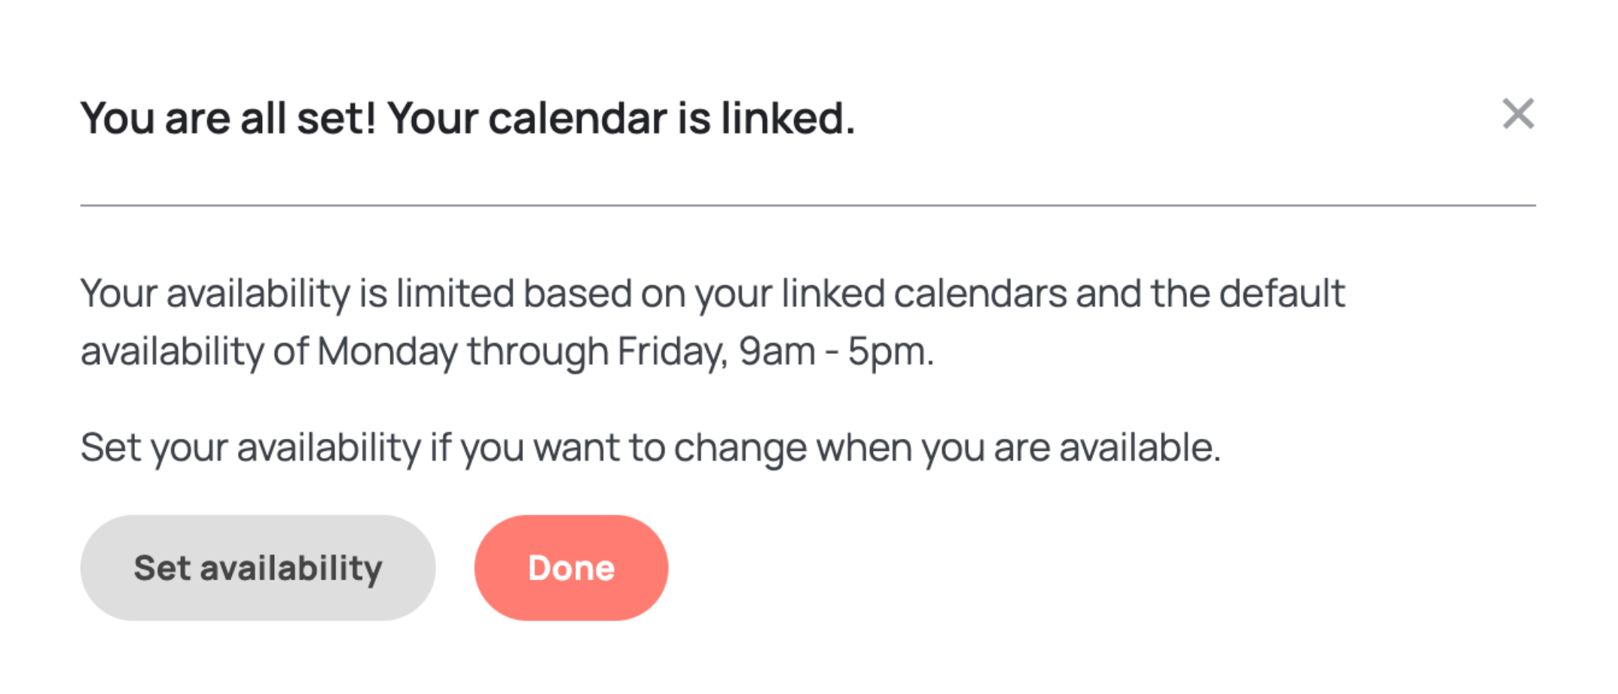Click the horizontal divider under the heading
This screenshot has width=1618, height=694.
[807, 205]
